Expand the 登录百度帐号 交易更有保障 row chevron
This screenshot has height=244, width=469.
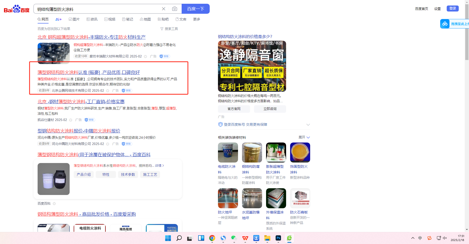click(308, 124)
